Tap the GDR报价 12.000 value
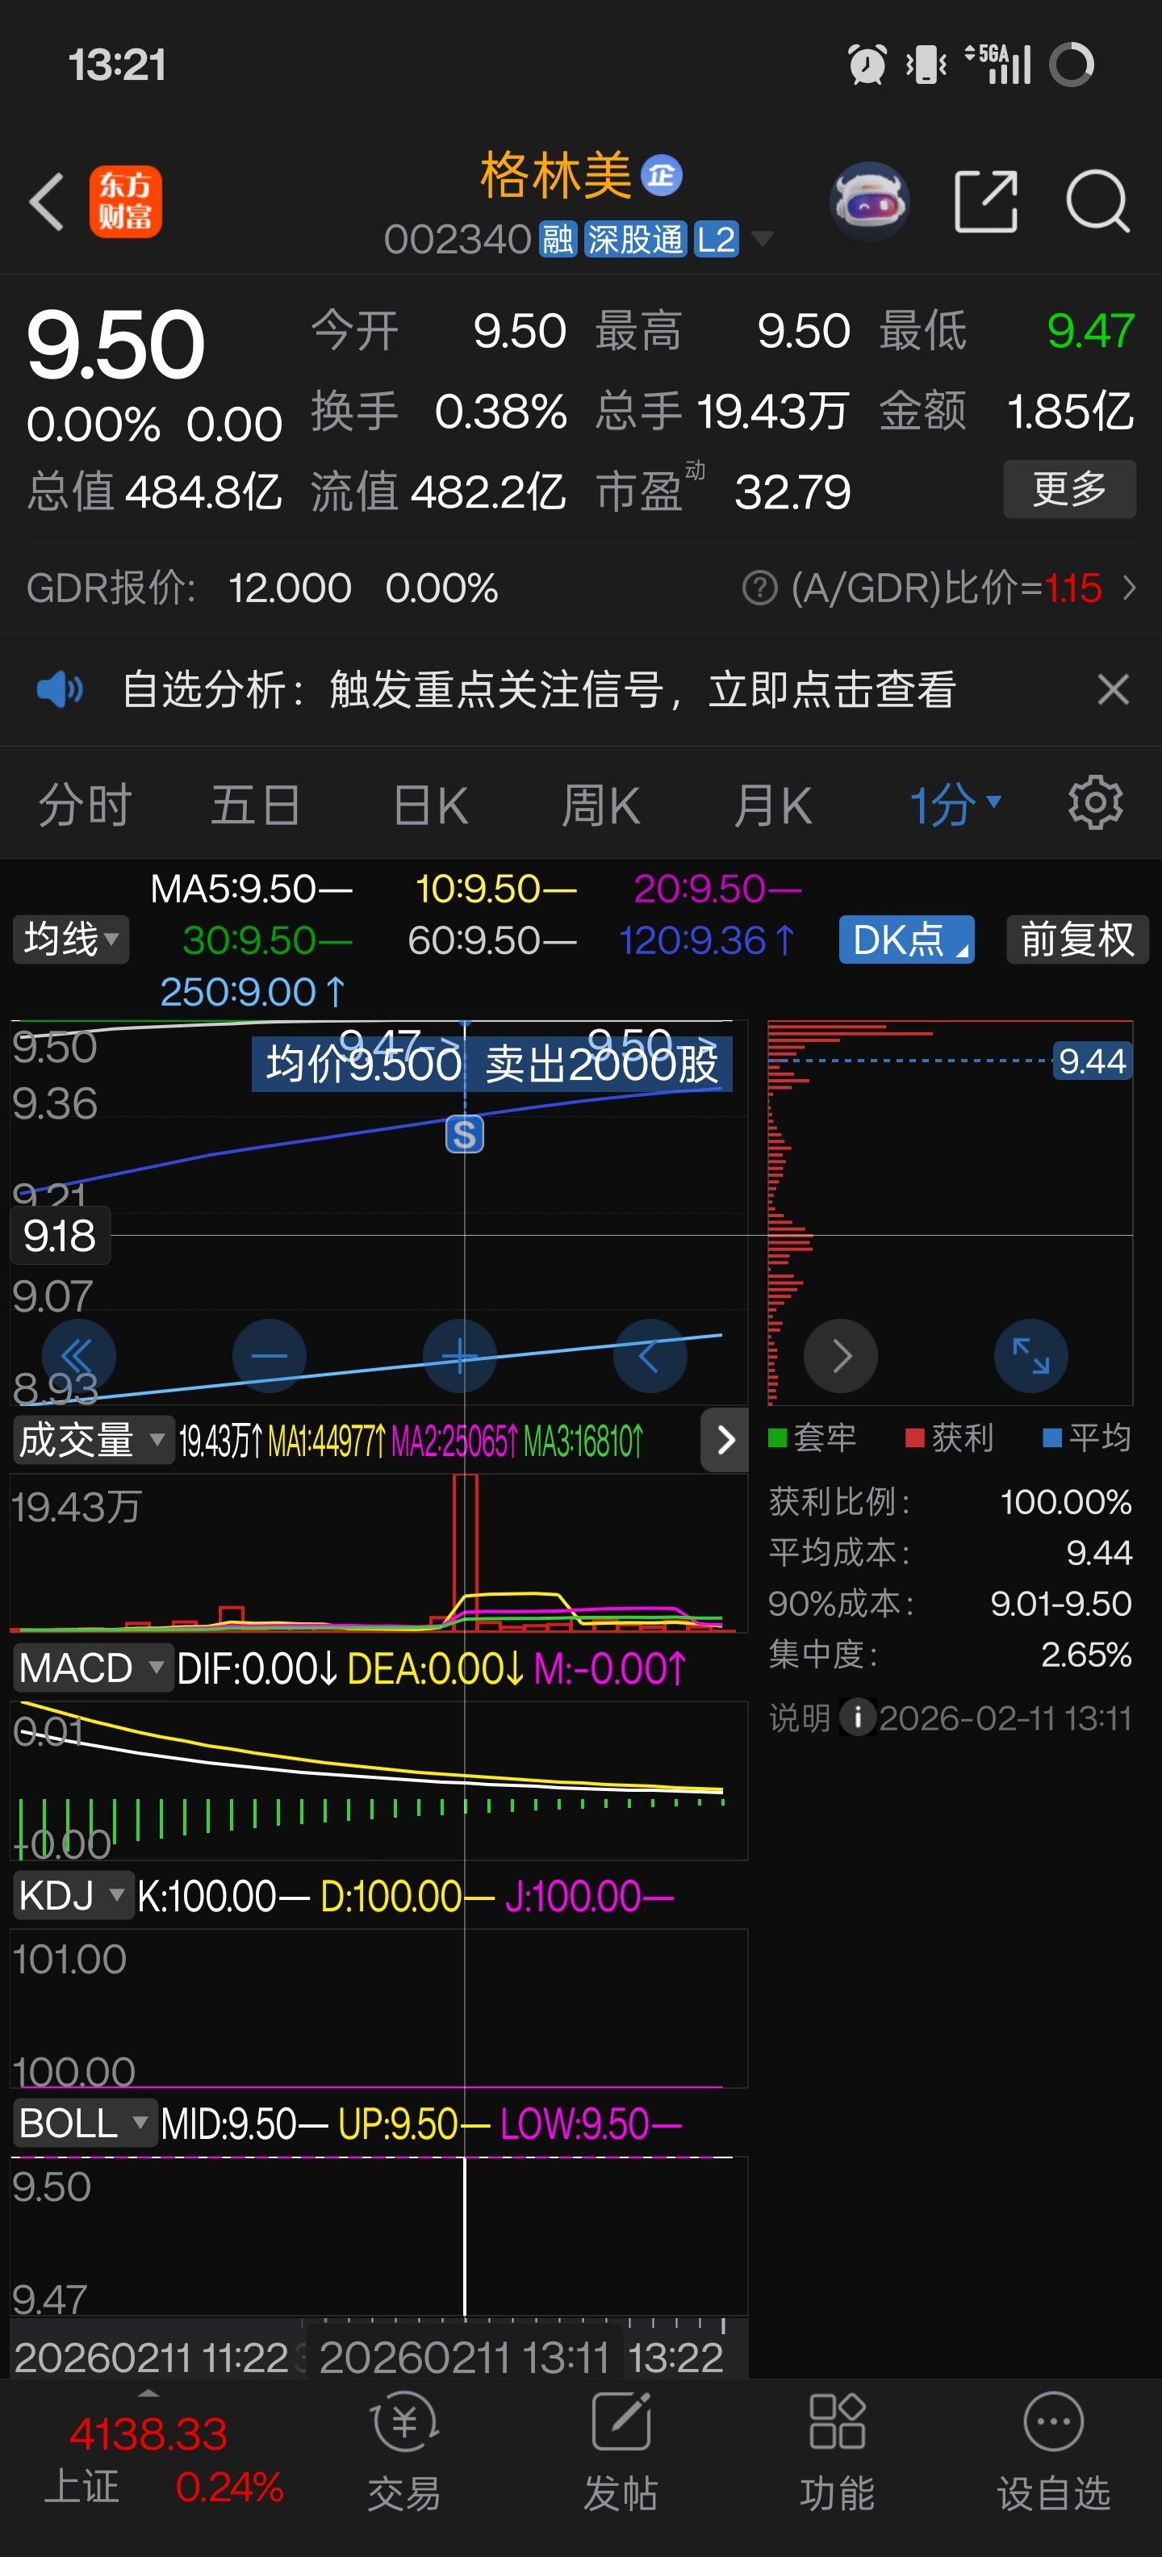Viewport: 1162px width, 2557px height. coord(289,588)
